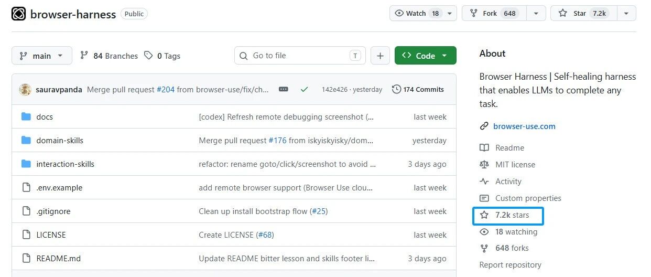Image resolution: width=651 pixels, height=277 pixels.
Task: Open the .gitignore file
Action: coord(53,211)
